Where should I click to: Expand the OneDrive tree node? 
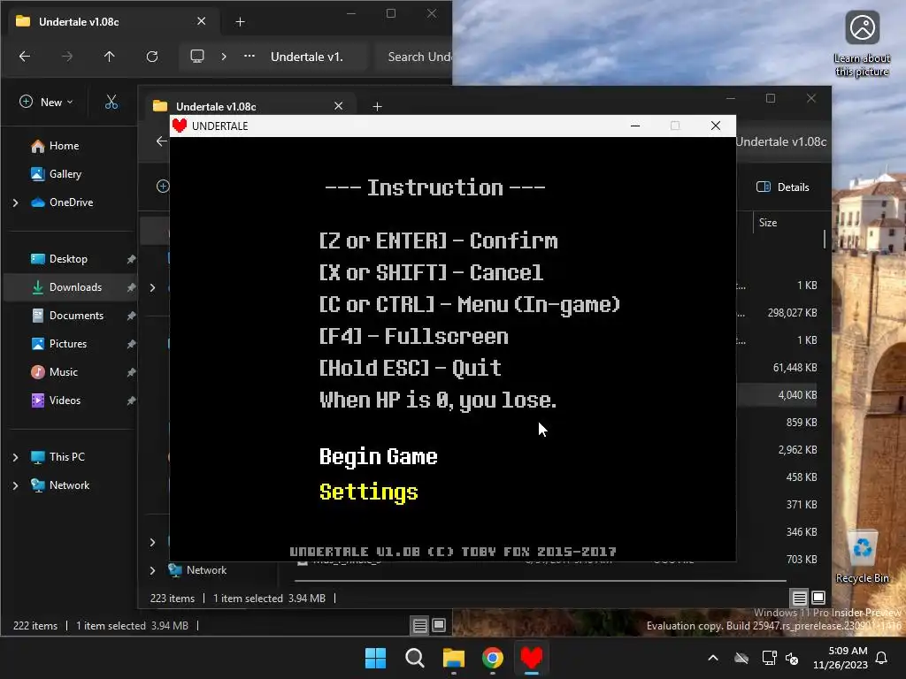point(16,202)
